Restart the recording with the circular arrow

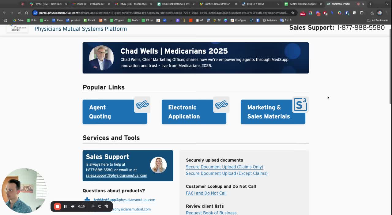coord(100,206)
